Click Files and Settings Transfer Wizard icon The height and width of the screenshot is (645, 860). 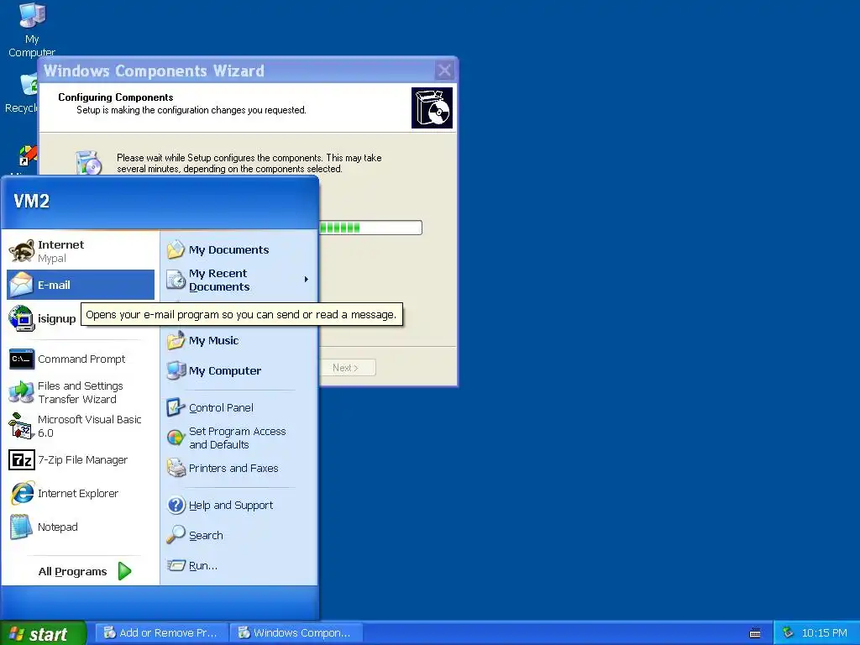pos(21,392)
